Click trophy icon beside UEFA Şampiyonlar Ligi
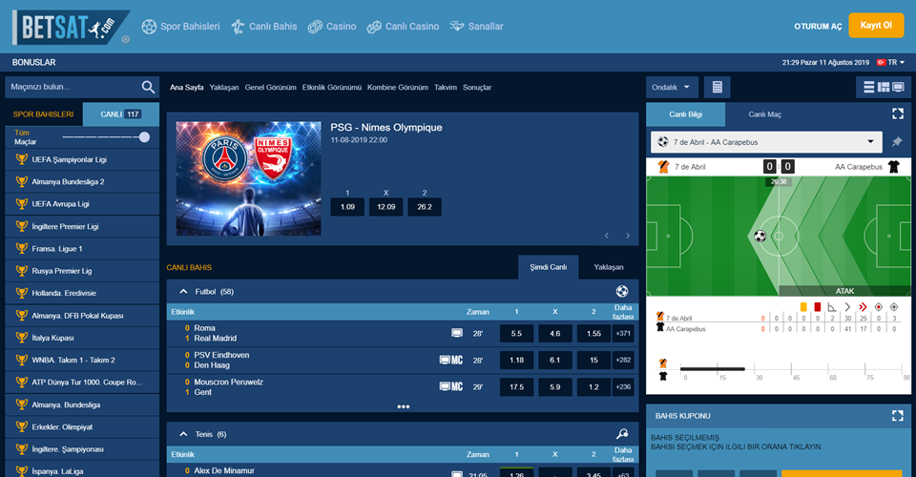 22,159
